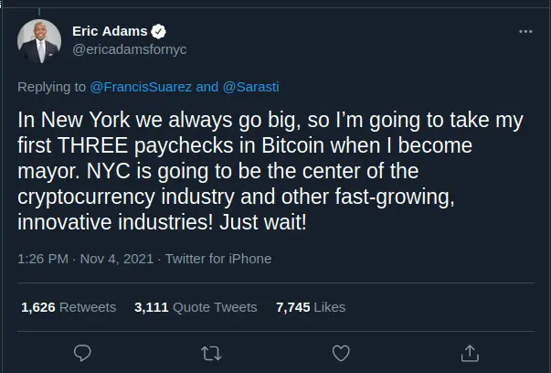This screenshot has height=373, width=551.
Task: View the 1,626 Retweets list
Action: [69, 308]
